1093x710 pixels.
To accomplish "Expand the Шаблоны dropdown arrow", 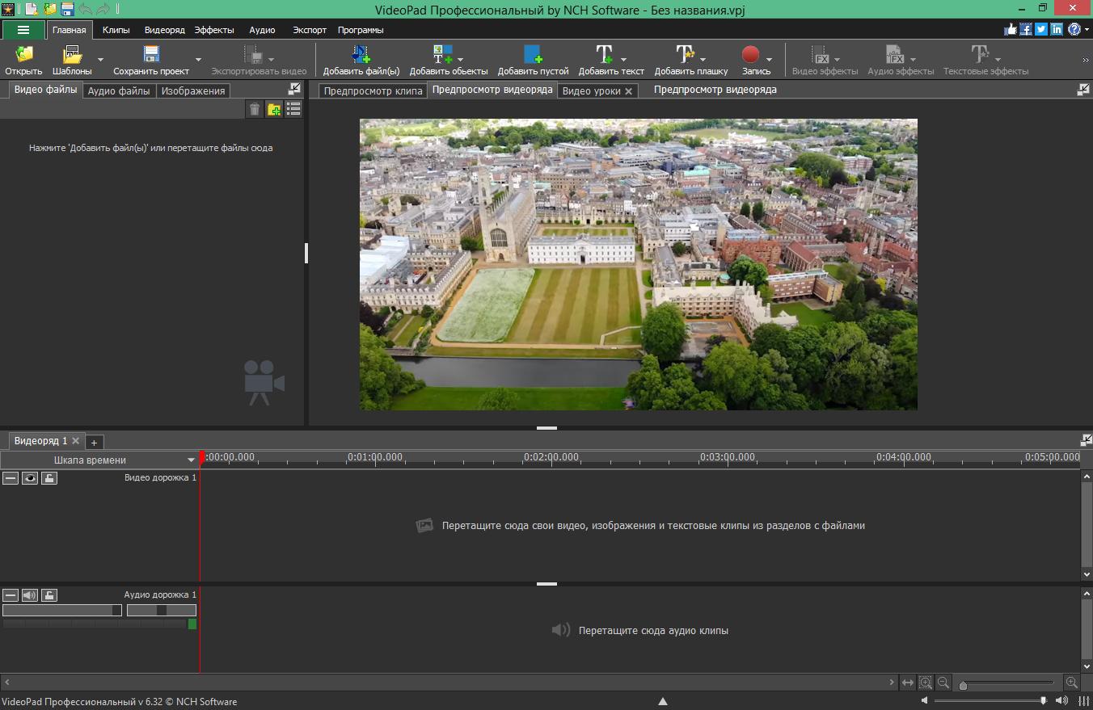I will (x=100, y=60).
